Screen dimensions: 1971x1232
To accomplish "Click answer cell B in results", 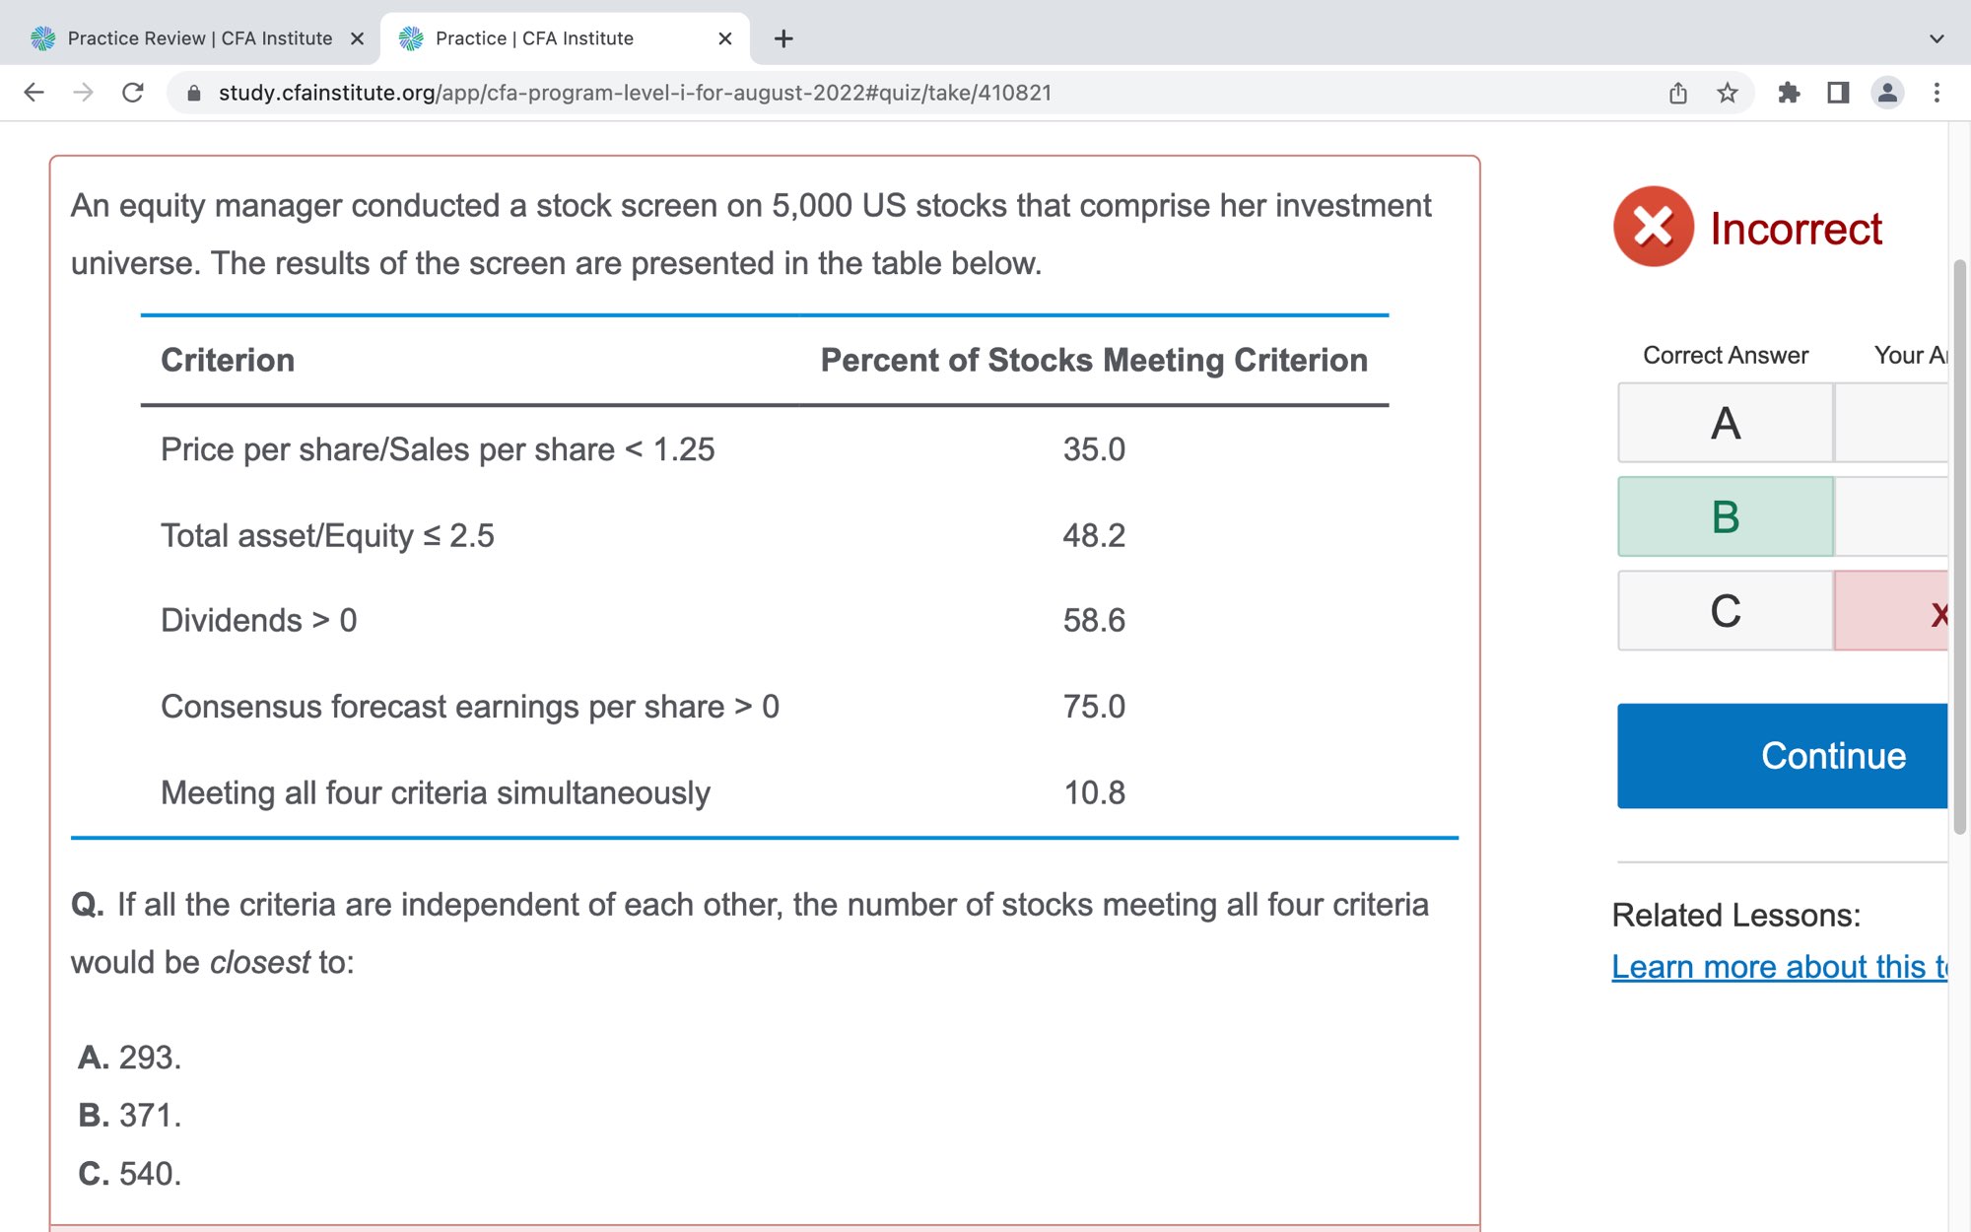I will 1725,516.
